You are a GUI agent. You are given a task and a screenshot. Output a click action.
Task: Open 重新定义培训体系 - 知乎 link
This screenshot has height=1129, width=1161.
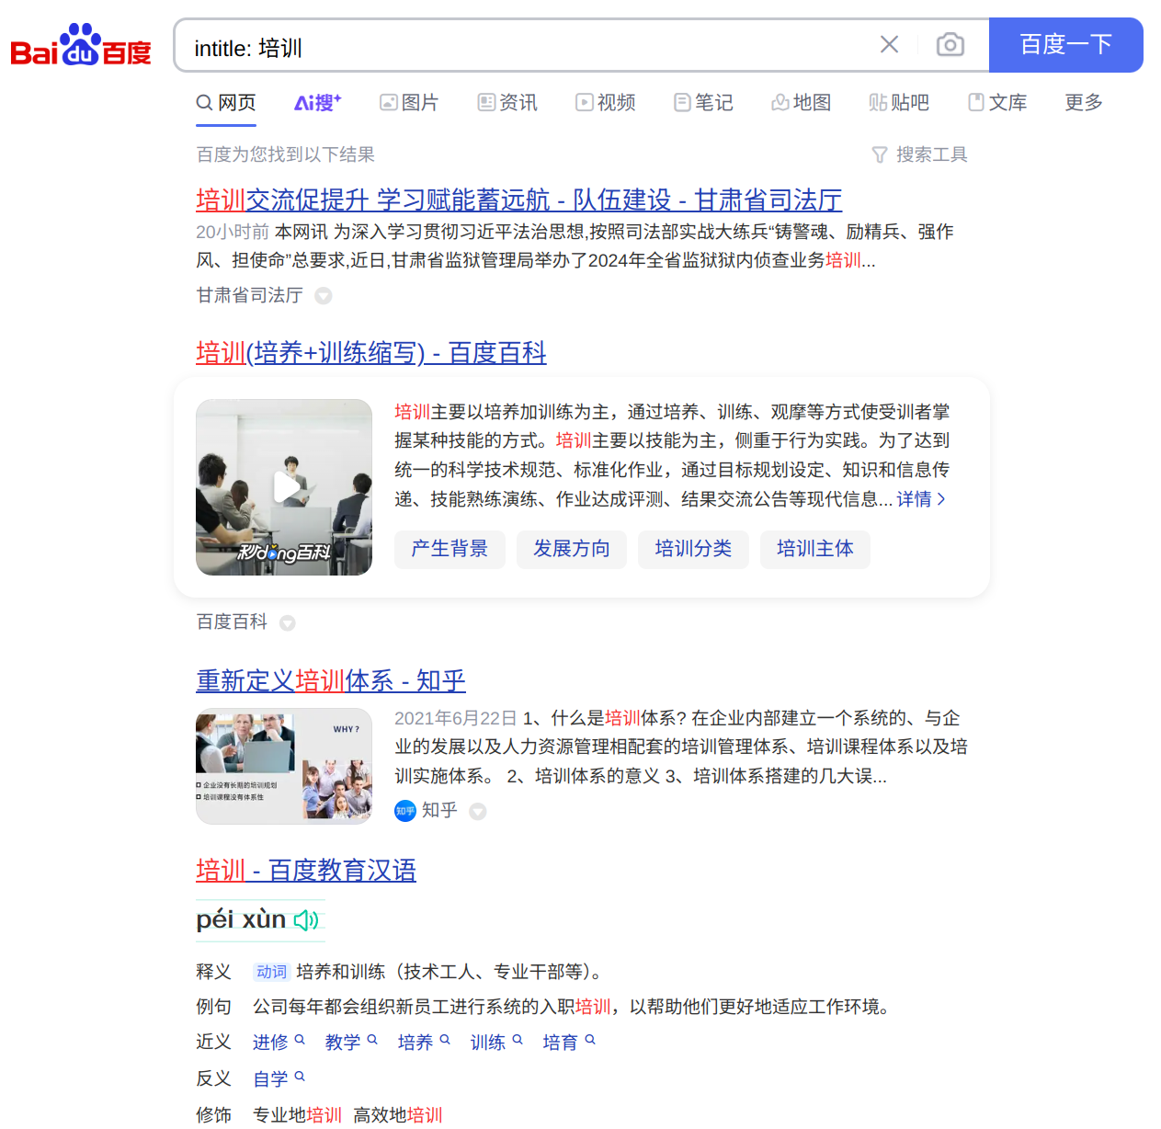tap(331, 680)
